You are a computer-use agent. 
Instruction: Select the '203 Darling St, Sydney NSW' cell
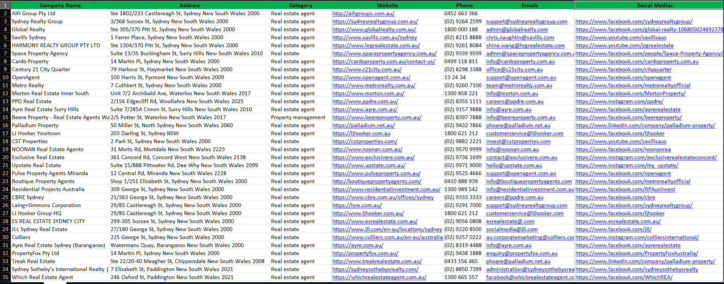pos(190,133)
